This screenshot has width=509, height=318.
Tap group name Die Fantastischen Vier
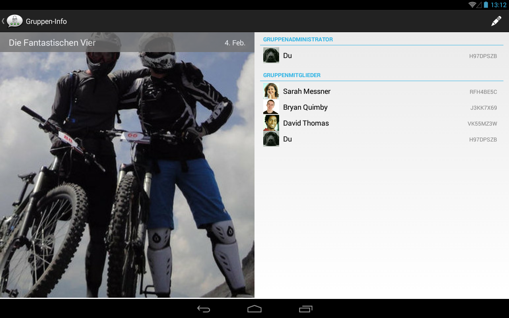(x=52, y=43)
